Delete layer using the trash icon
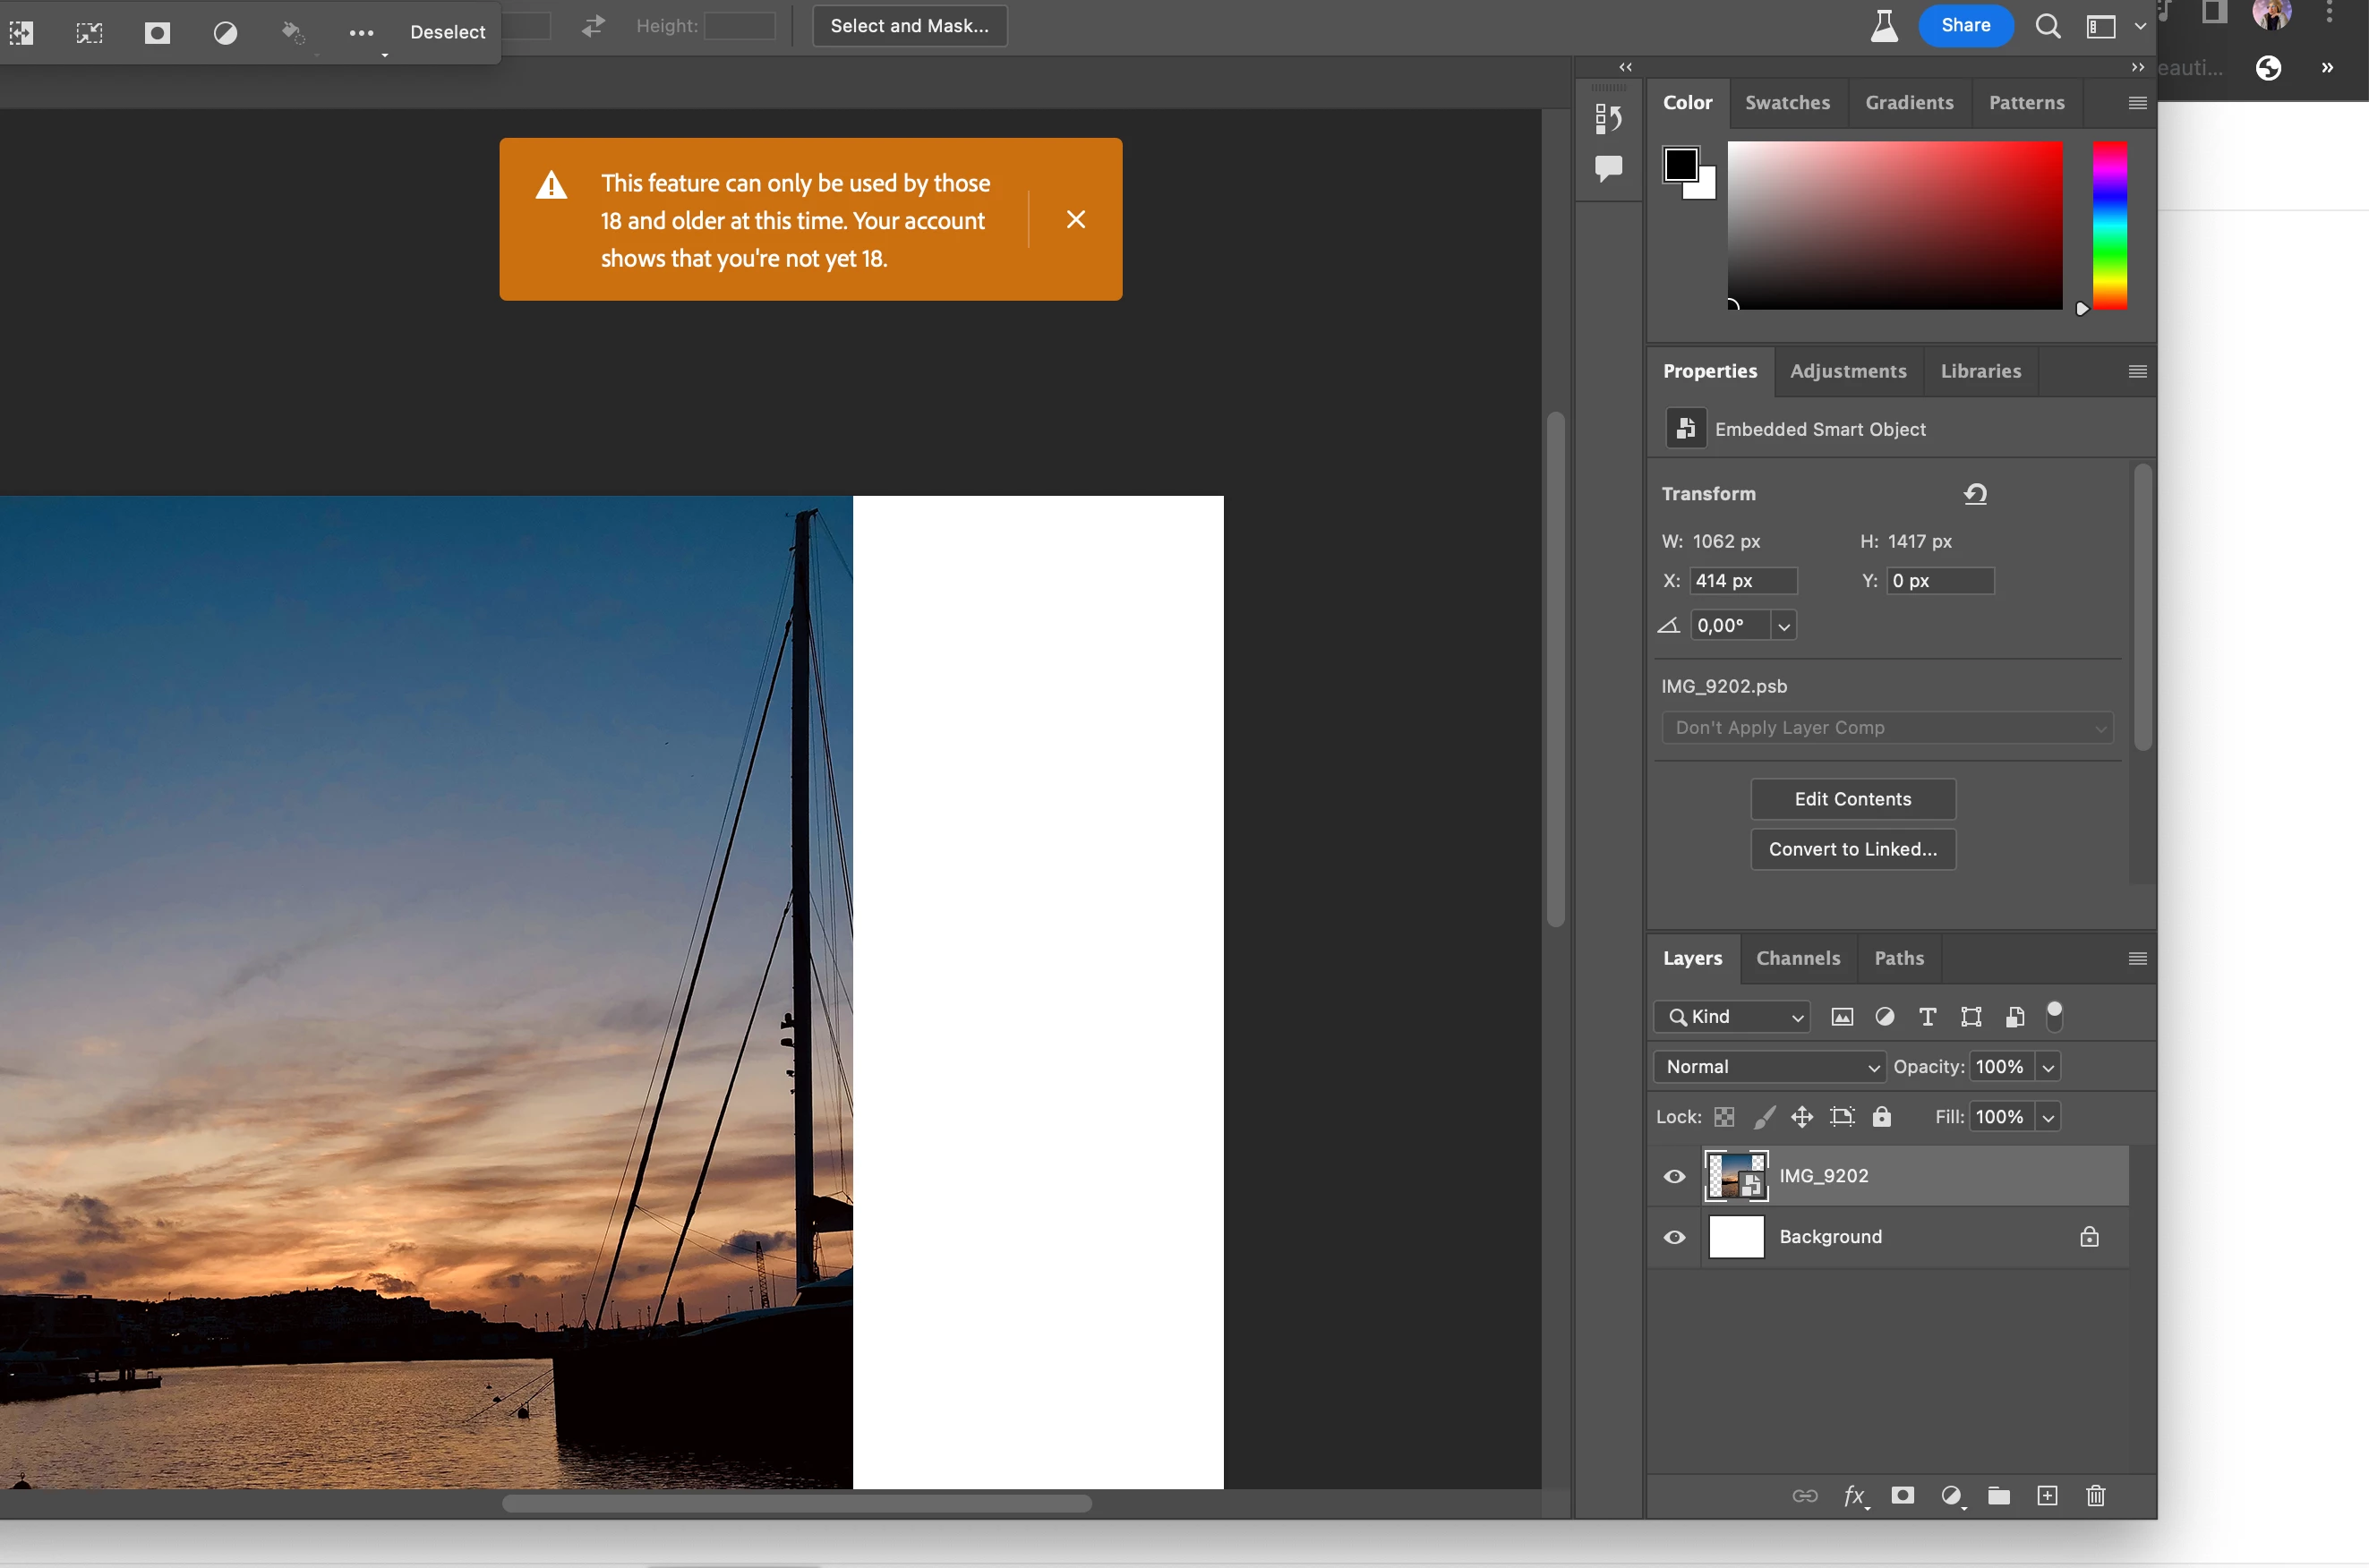The width and height of the screenshot is (2369, 1568). tap(2095, 1495)
